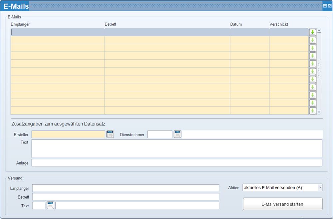Click the short Text code field in Versand
The height and width of the screenshot is (219, 333).
pos(39,206)
